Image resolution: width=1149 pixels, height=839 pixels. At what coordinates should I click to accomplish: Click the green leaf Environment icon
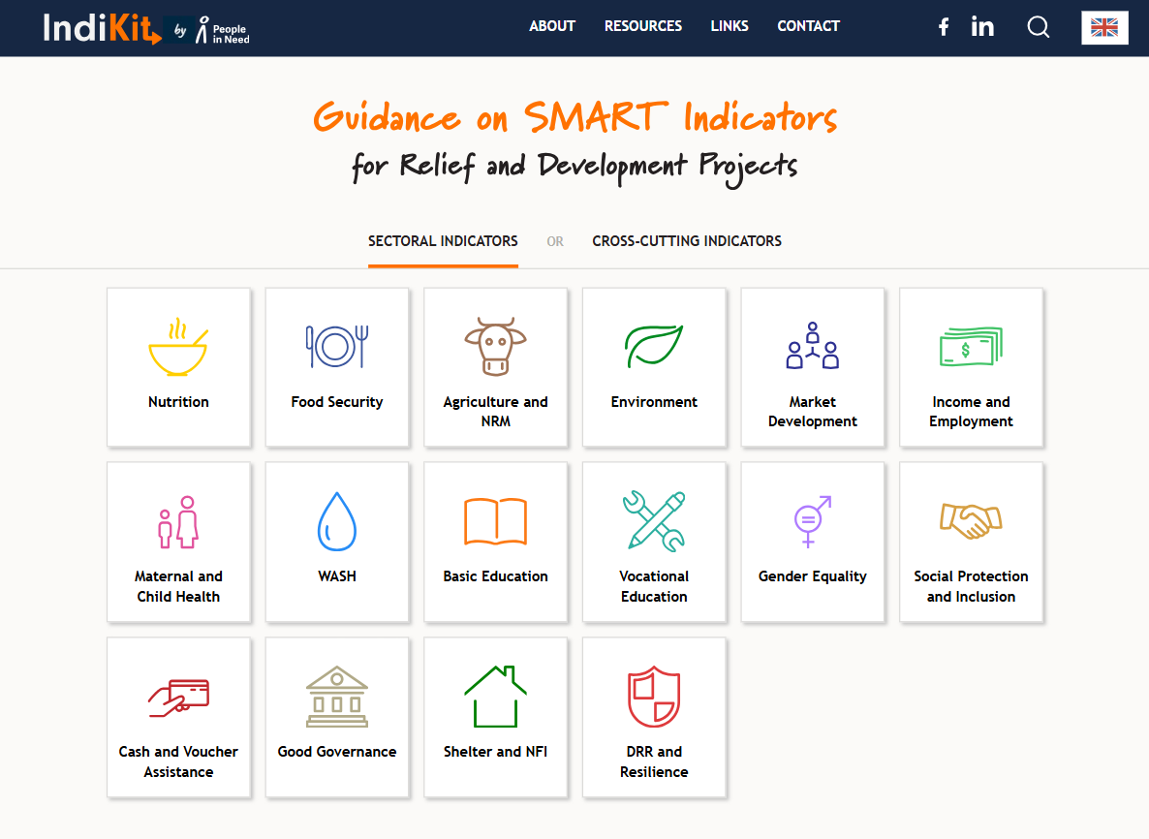[654, 346]
